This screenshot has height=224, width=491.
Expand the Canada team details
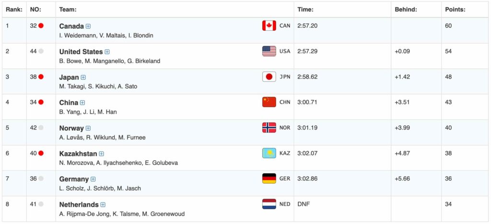88,26
